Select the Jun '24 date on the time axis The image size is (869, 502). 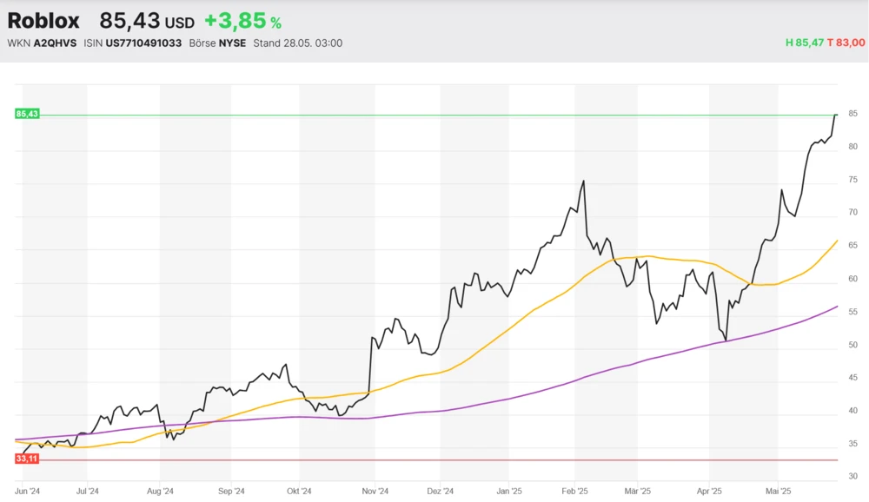tap(29, 491)
